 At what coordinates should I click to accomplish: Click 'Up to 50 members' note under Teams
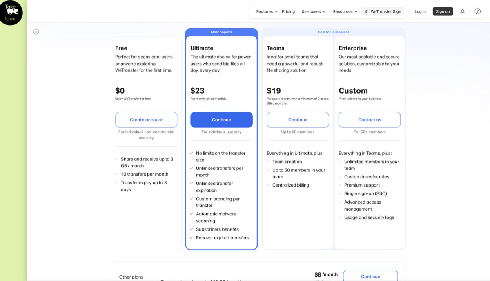point(298,132)
